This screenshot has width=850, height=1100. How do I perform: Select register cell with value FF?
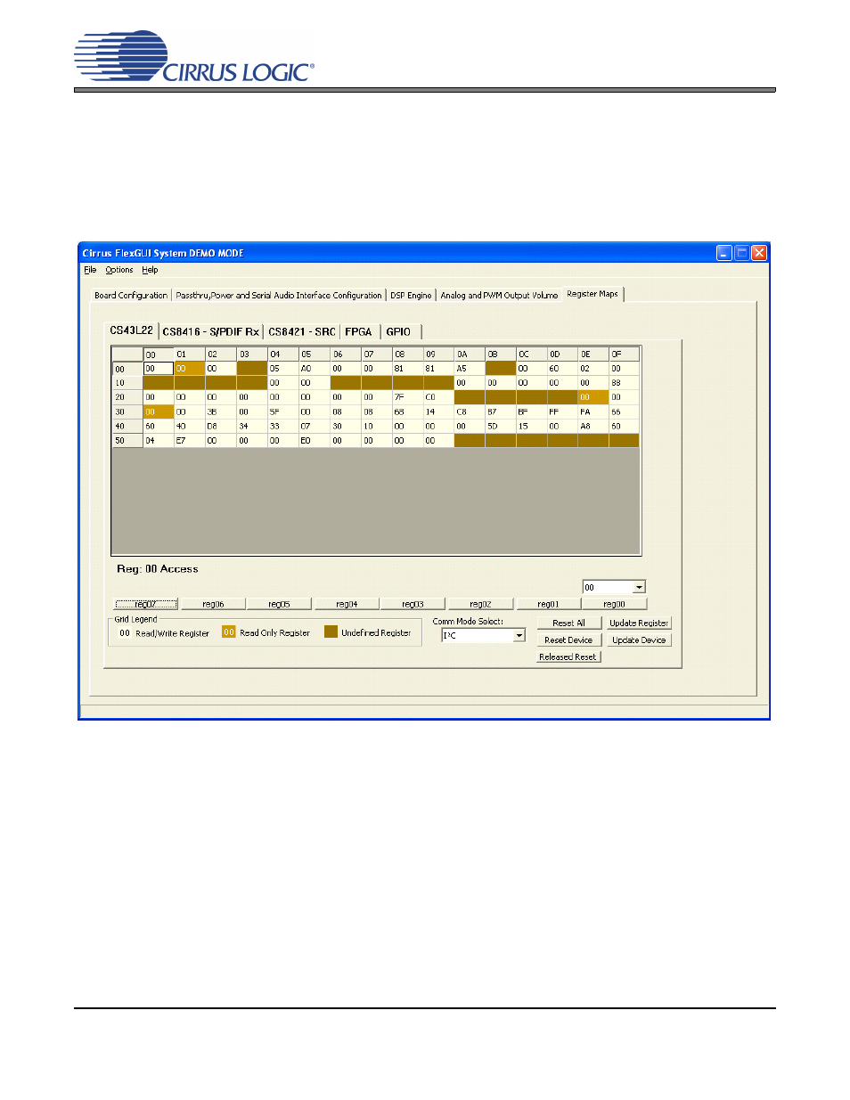click(x=562, y=411)
